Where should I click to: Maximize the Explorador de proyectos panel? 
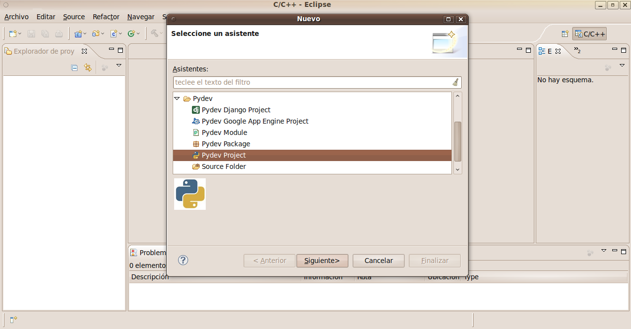tap(120, 50)
